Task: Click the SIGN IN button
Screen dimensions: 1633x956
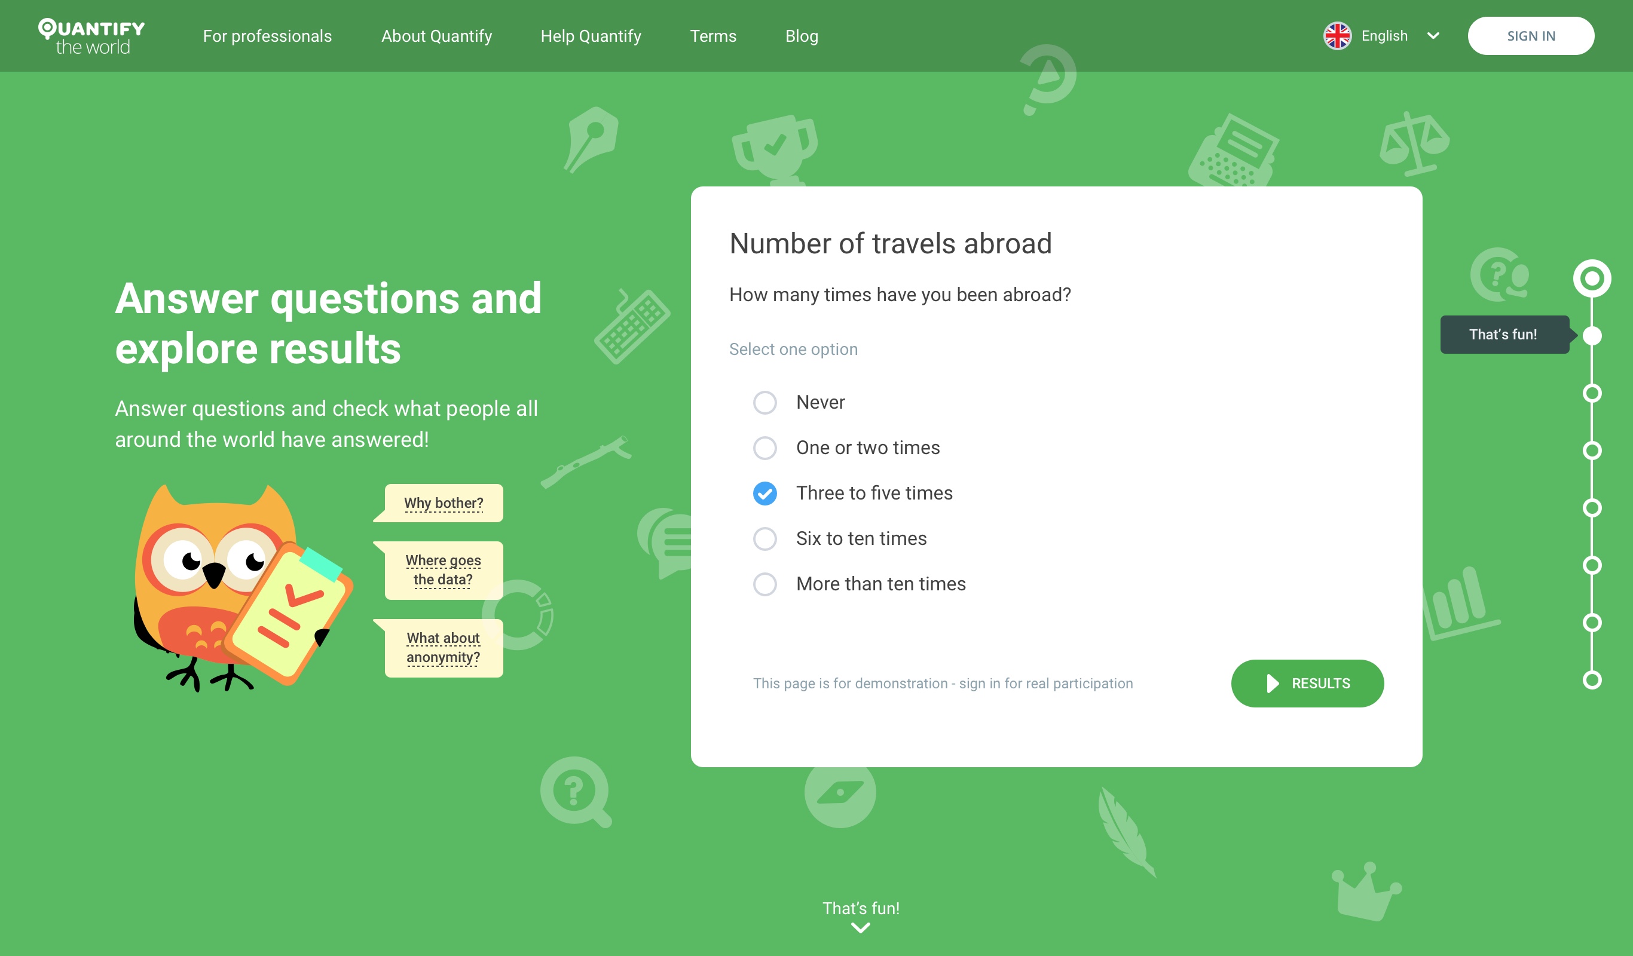Action: (x=1531, y=36)
